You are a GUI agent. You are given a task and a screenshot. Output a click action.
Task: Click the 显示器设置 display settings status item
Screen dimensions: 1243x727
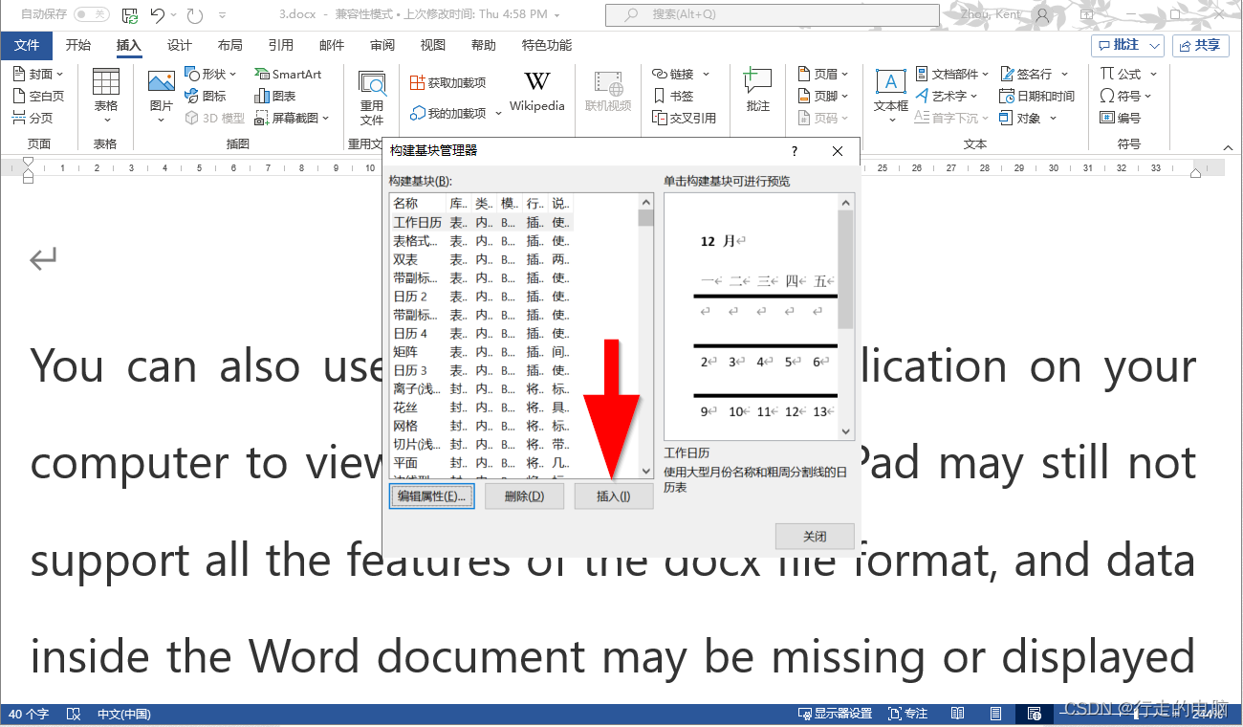coord(835,714)
